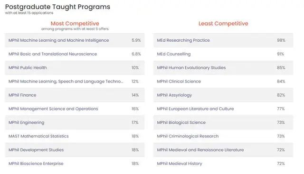The width and height of the screenshot is (304, 174).
Task: Select MPhil Development Studies row
Action: 75,150
